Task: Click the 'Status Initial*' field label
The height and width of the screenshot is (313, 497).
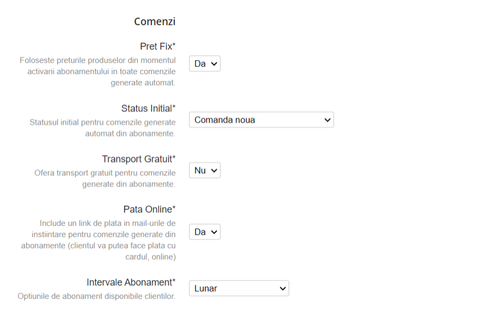Action: pos(148,109)
